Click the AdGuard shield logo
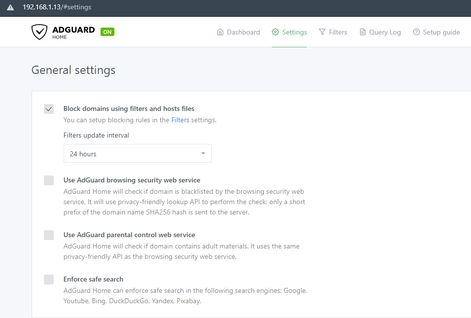 pos(39,32)
